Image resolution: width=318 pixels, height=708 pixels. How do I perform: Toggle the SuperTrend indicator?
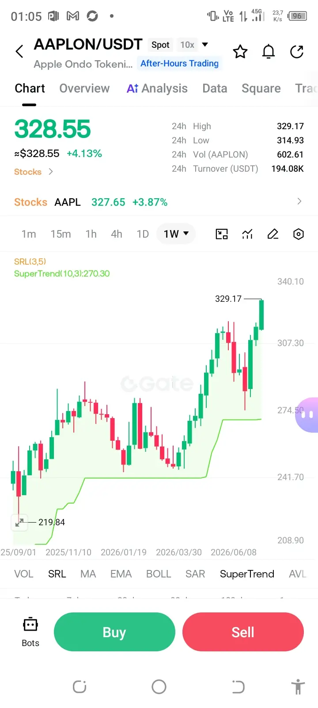point(247,574)
